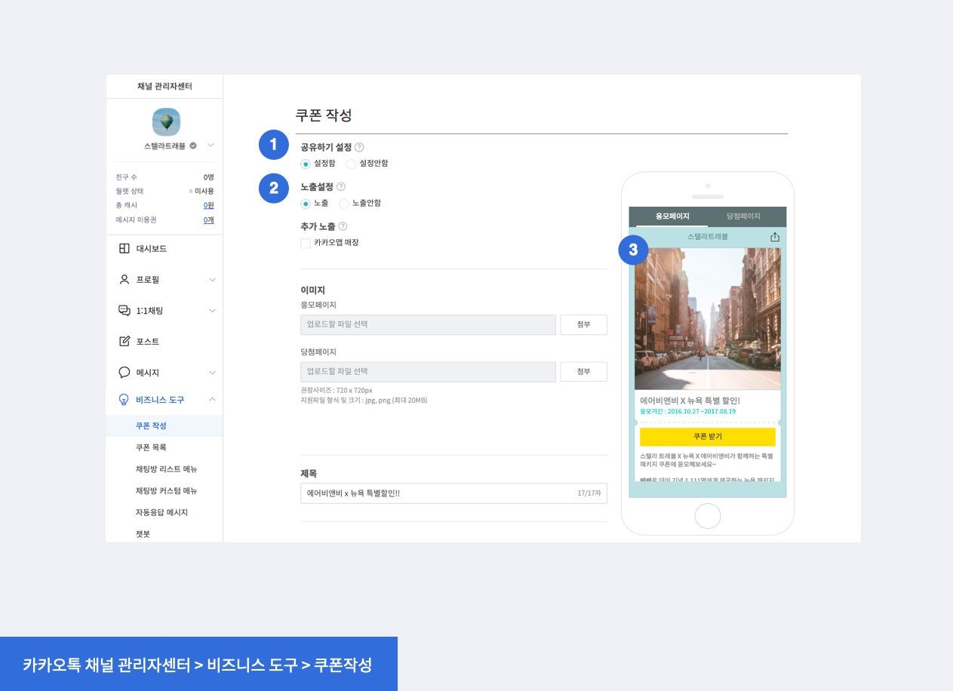Go to 쿠폰 작성 submenu item
The width and height of the screenshot is (953, 691).
(x=164, y=426)
